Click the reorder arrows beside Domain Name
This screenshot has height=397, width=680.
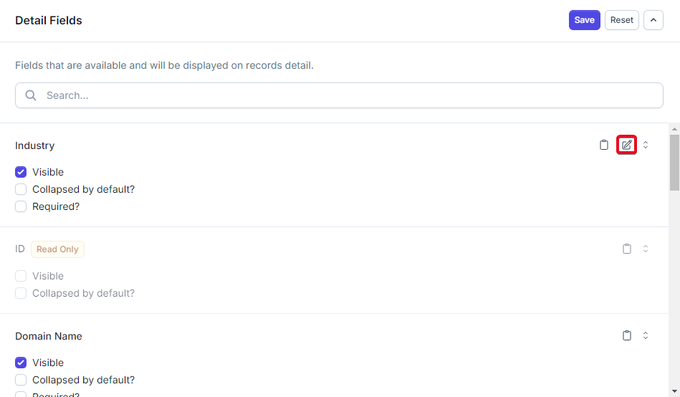coord(646,335)
